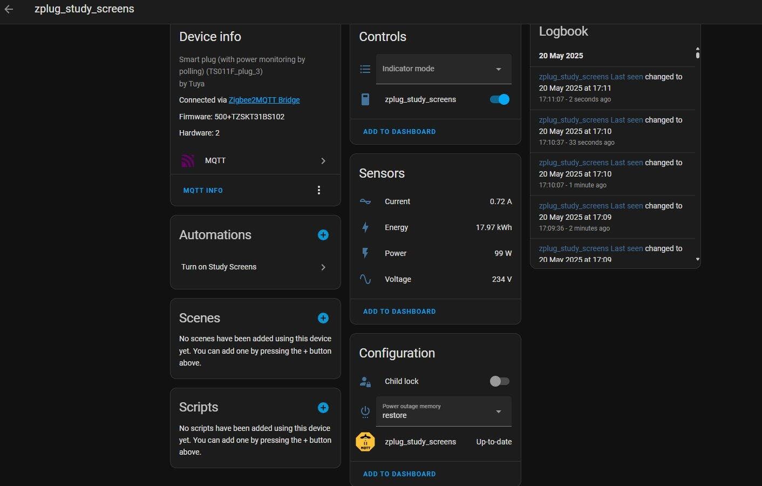Follow the Zigbee2MQTT Bridge link

(x=264, y=100)
